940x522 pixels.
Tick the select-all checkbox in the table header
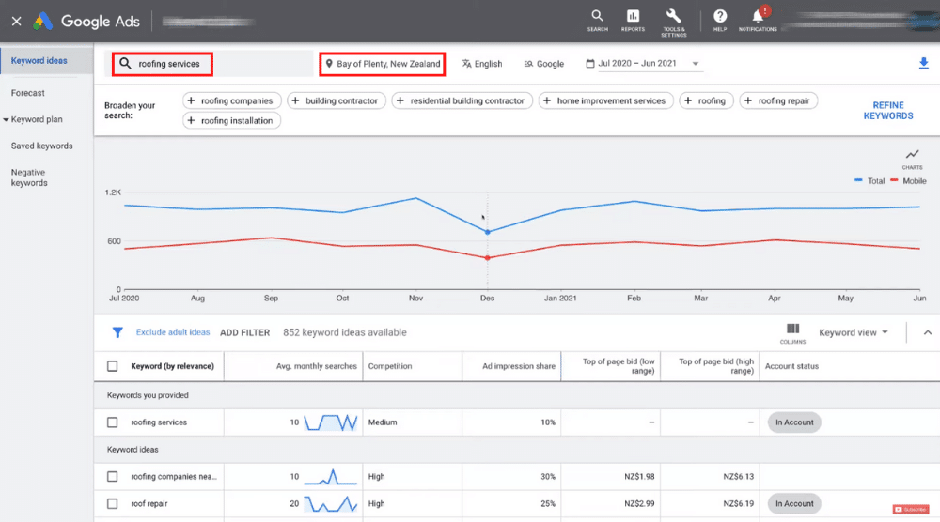coord(112,366)
